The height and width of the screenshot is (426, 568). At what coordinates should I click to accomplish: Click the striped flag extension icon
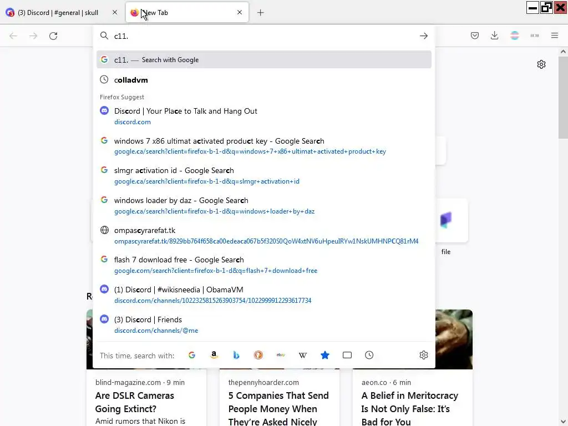pos(514,35)
